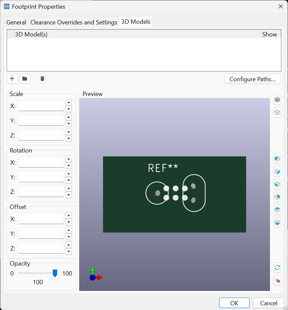288x310 pixels.
Task: Click the add 3D model plus icon
Action: (12, 79)
